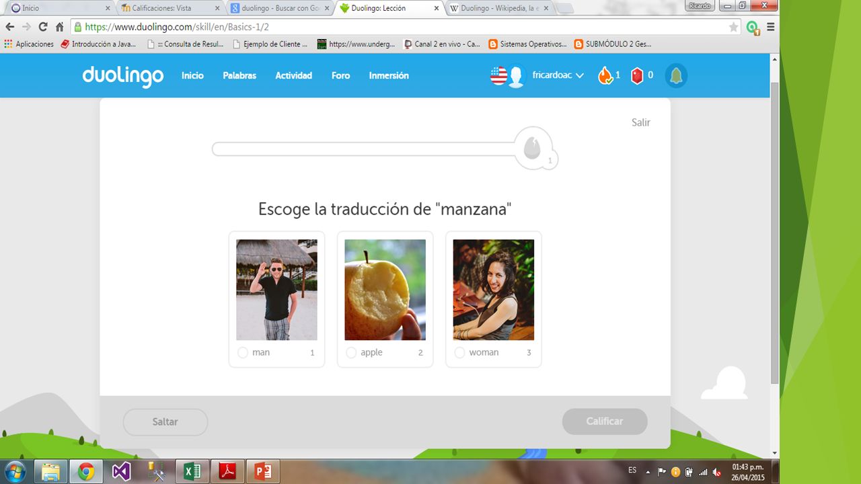The image size is (861, 484).
Task: Click the browser back arrow
Action: [x=10, y=27]
